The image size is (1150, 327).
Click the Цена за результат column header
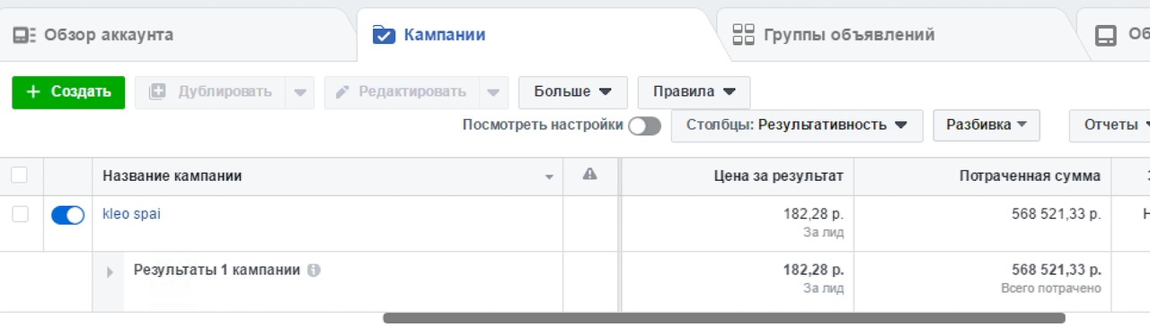pos(737,176)
